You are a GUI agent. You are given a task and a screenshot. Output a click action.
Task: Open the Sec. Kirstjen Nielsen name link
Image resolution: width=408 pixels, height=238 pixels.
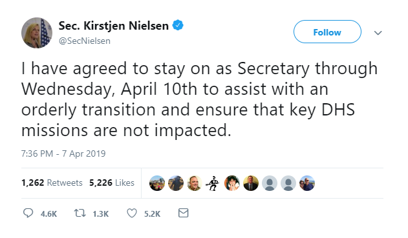[113, 25]
